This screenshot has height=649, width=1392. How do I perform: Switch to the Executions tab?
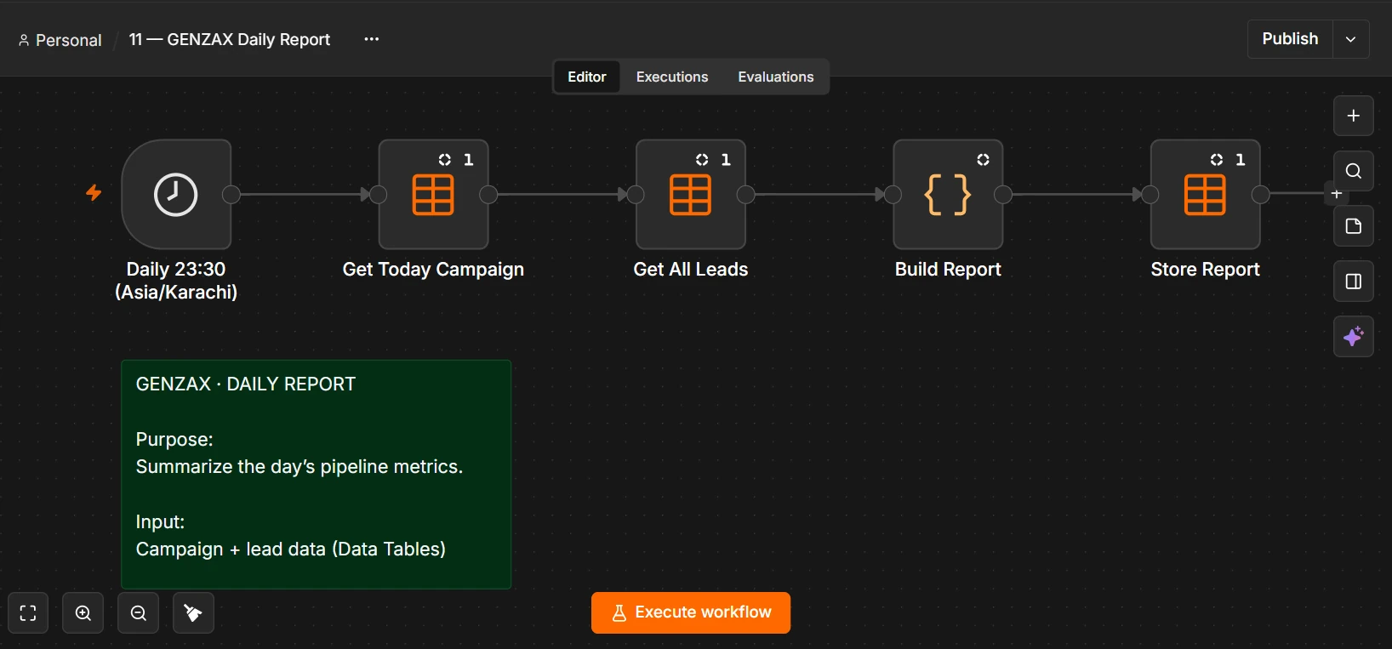point(672,77)
